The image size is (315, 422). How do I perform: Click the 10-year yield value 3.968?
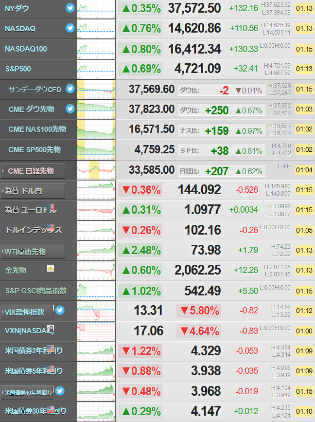206,391
